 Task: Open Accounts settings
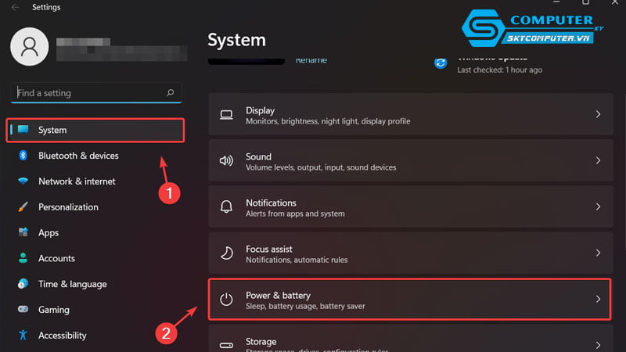tap(56, 258)
